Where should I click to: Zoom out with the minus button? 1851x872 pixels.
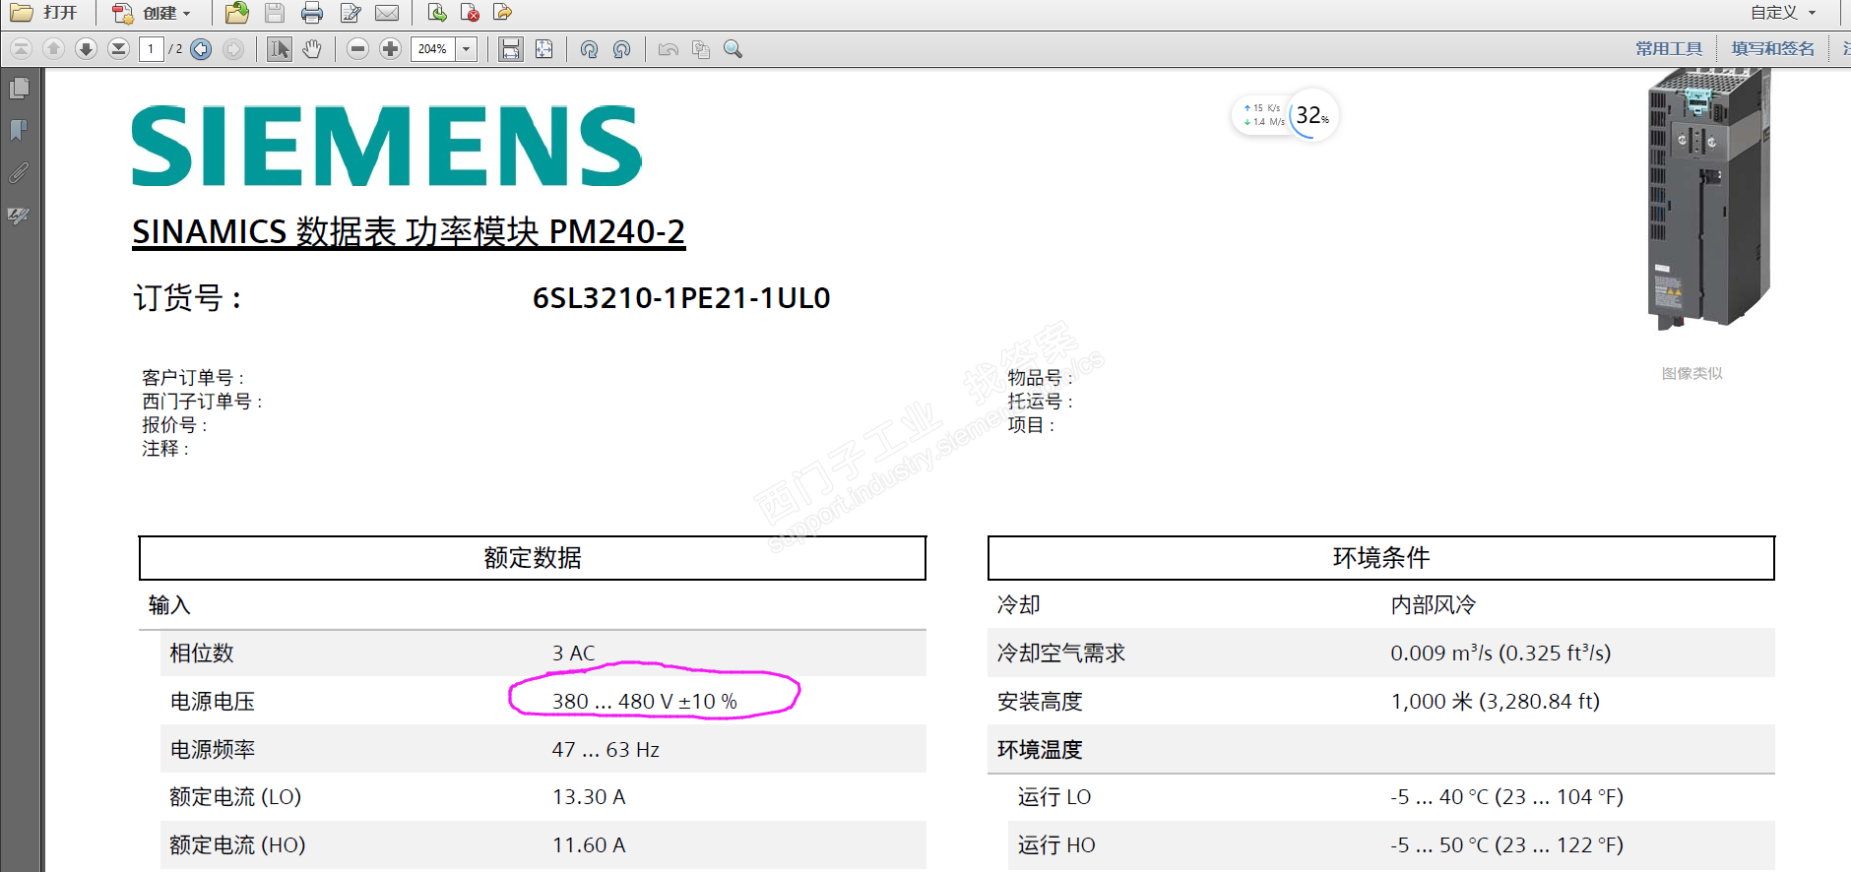[x=358, y=49]
